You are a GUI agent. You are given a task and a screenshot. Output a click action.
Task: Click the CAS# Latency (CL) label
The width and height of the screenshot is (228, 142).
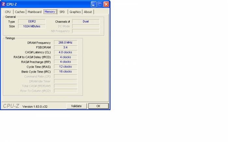[x=38, y=52]
